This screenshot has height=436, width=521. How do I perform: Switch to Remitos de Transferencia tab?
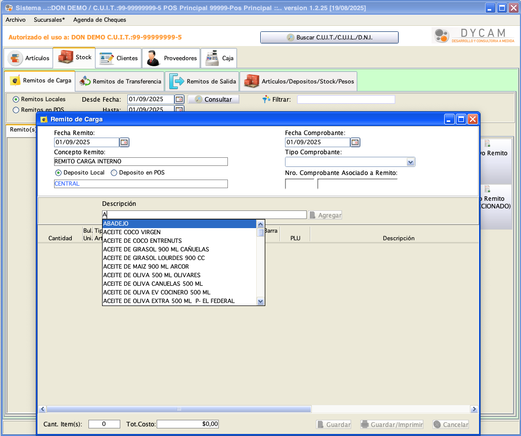tap(121, 81)
